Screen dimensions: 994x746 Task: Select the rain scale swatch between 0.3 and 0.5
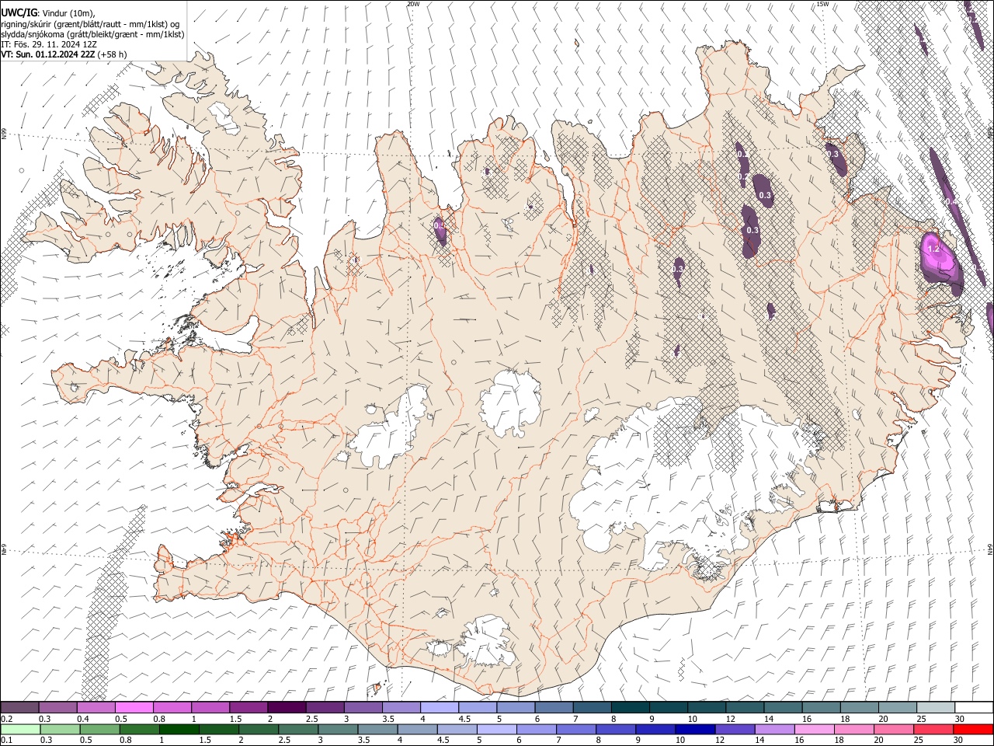pos(60,729)
